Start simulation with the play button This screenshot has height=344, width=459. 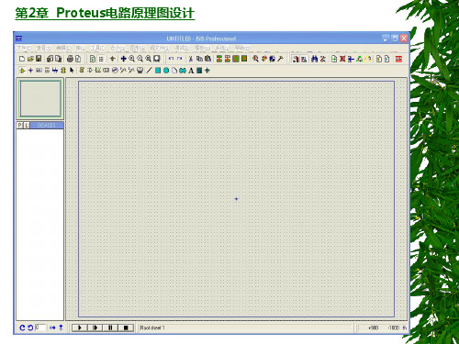80,327
